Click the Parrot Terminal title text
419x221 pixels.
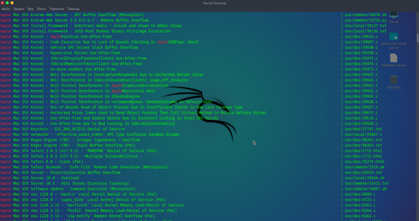[x=214, y=3]
